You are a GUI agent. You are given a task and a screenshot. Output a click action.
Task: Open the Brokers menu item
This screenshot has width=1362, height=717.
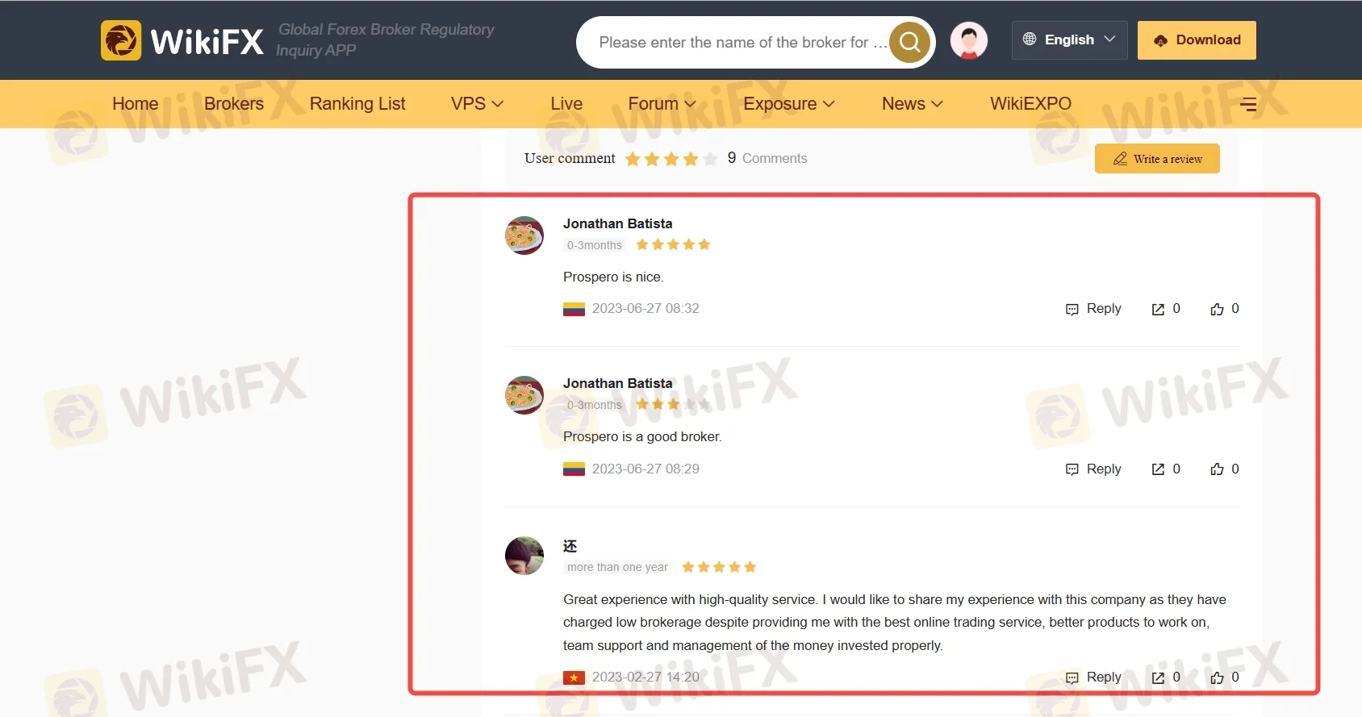[x=234, y=104]
